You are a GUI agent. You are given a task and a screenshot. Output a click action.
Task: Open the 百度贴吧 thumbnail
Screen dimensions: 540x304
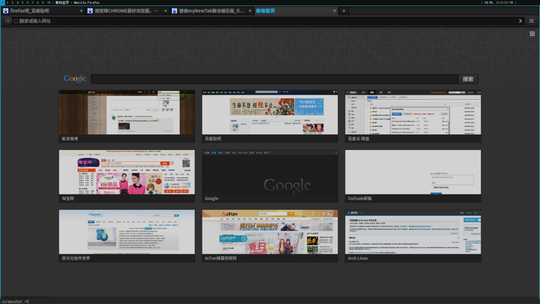tap(270, 112)
